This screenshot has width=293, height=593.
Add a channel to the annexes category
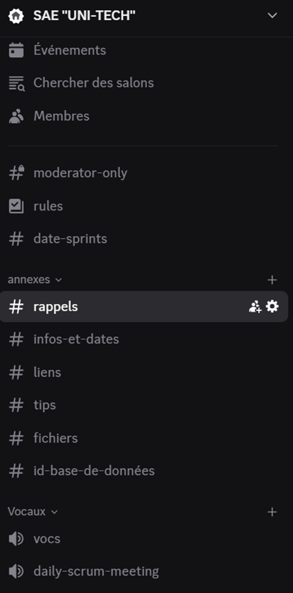(272, 280)
